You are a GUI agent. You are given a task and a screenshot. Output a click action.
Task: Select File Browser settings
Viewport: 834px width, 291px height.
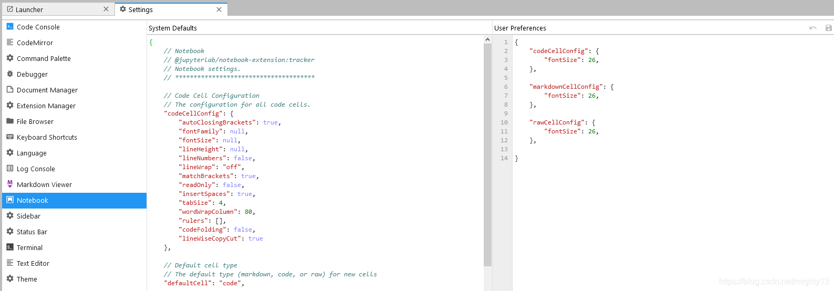(x=74, y=121)
